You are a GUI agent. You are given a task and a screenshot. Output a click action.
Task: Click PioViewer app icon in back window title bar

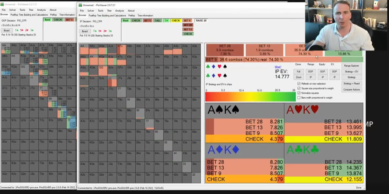pos(2,4)
